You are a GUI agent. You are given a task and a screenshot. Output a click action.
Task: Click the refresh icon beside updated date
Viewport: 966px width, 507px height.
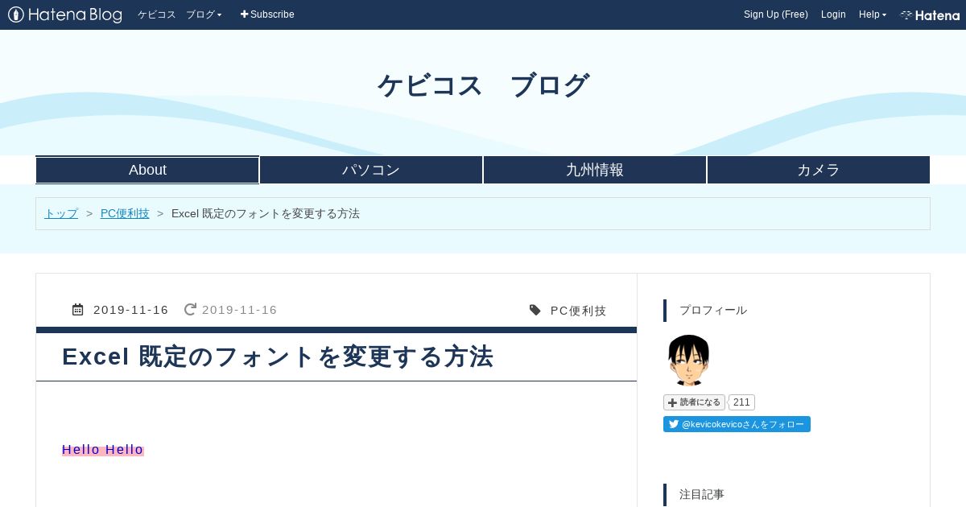tap(190, 310)
